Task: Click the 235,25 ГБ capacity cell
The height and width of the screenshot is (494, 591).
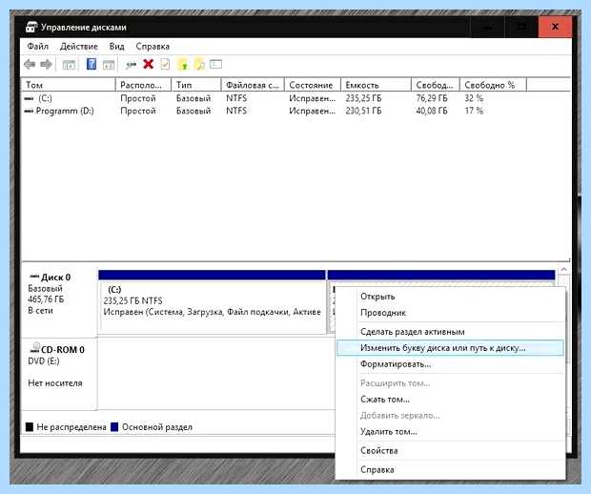Action: pos(363,98)
